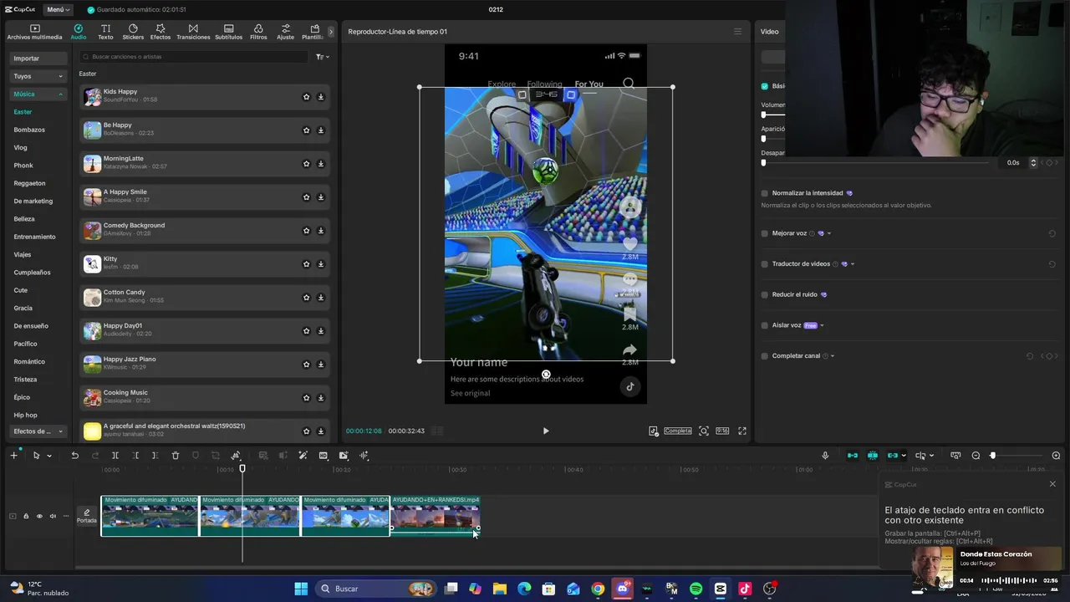Image resolution: width=1070 pixels, height=602 pixels.
Task: Open the Ajuste panel
Action: point(286,32)
